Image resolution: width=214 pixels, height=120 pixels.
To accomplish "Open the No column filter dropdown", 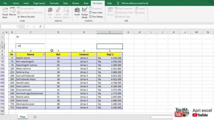I will [x=14, y=54].
